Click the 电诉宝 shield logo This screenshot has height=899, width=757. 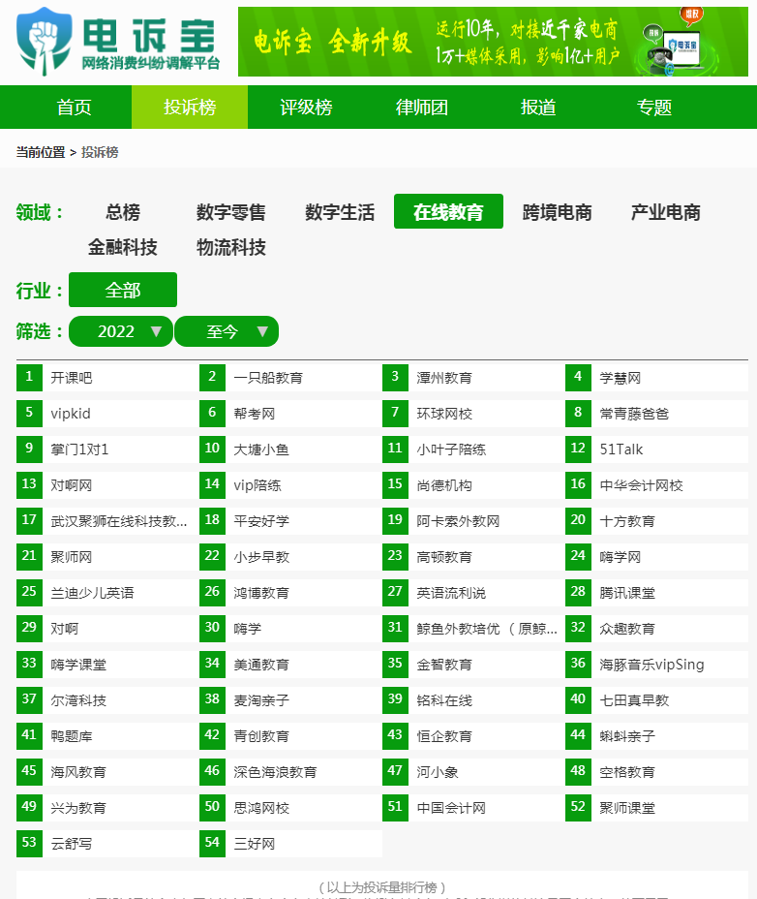tap(45, 42)
